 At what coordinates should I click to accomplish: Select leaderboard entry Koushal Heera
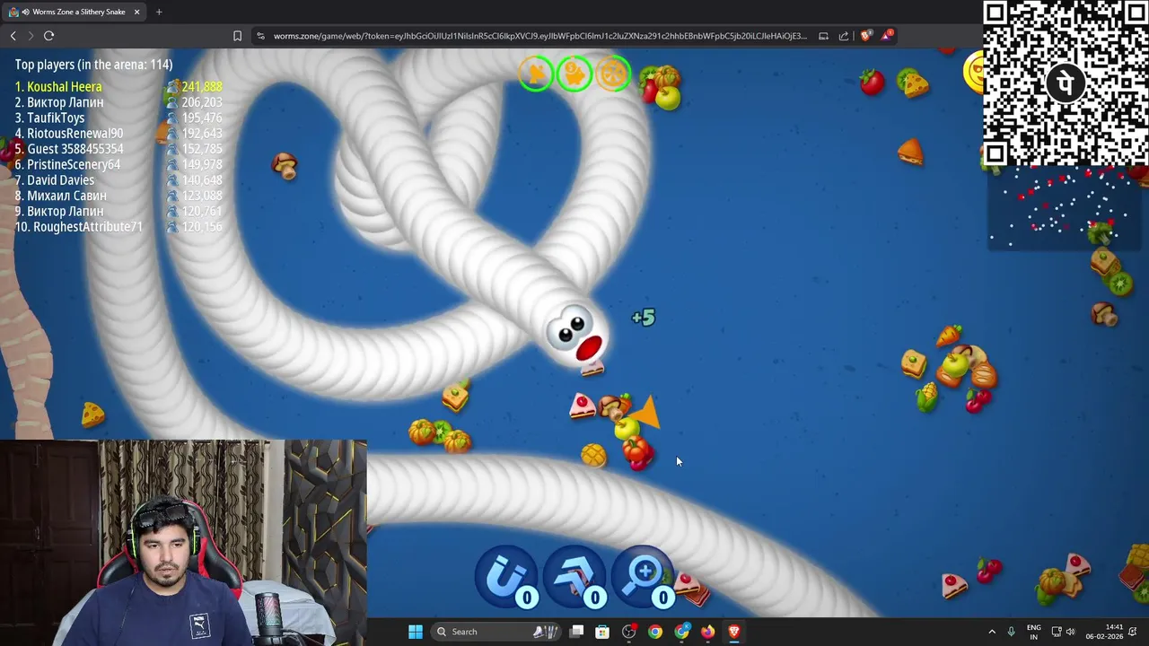[58, 87]
